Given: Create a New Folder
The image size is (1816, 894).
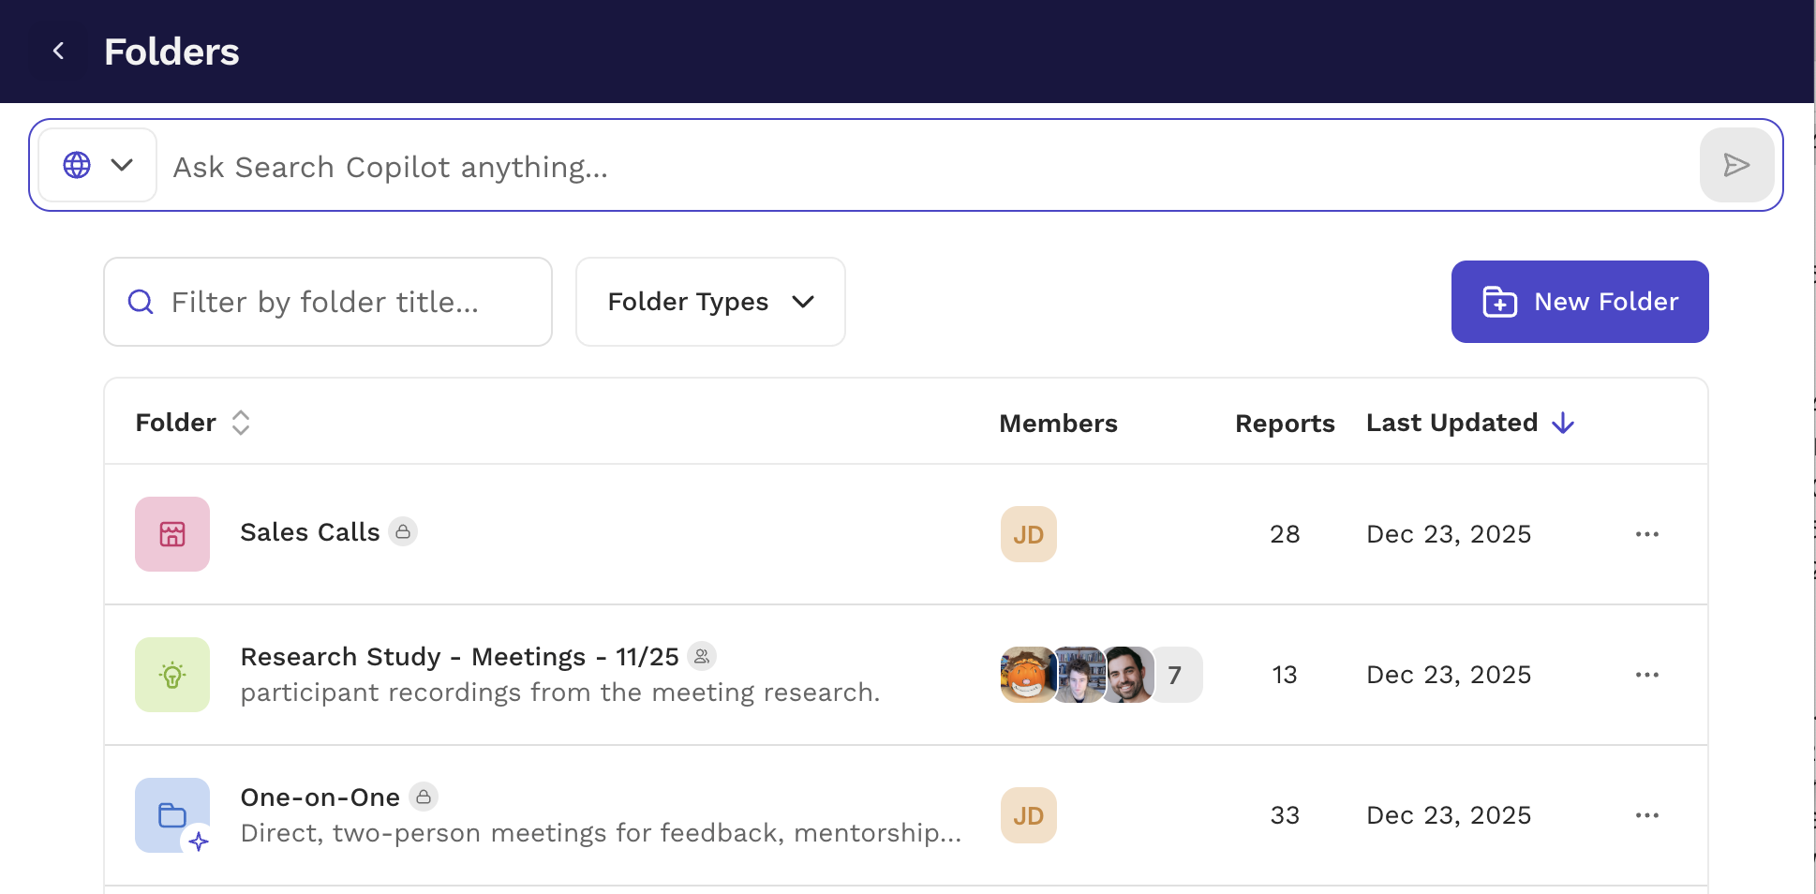Looking at the screenshot, I should [x=1580, y=302].
